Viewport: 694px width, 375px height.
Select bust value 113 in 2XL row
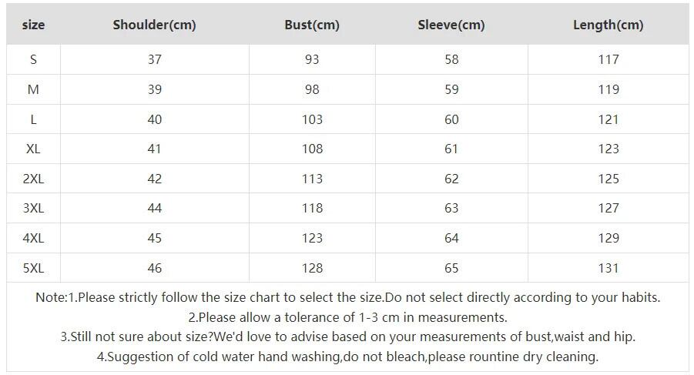312,179
